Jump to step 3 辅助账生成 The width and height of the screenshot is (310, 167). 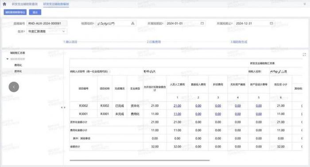[x=239, y=42]
